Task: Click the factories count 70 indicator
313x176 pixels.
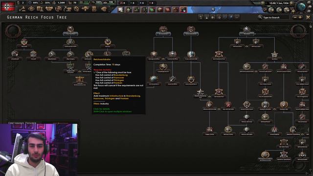Action: coord(73,2)
